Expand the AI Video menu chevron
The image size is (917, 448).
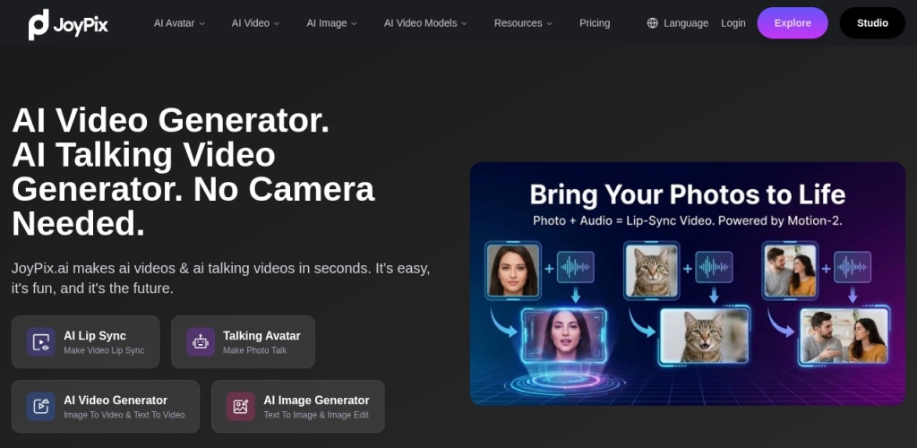(277, 23)
